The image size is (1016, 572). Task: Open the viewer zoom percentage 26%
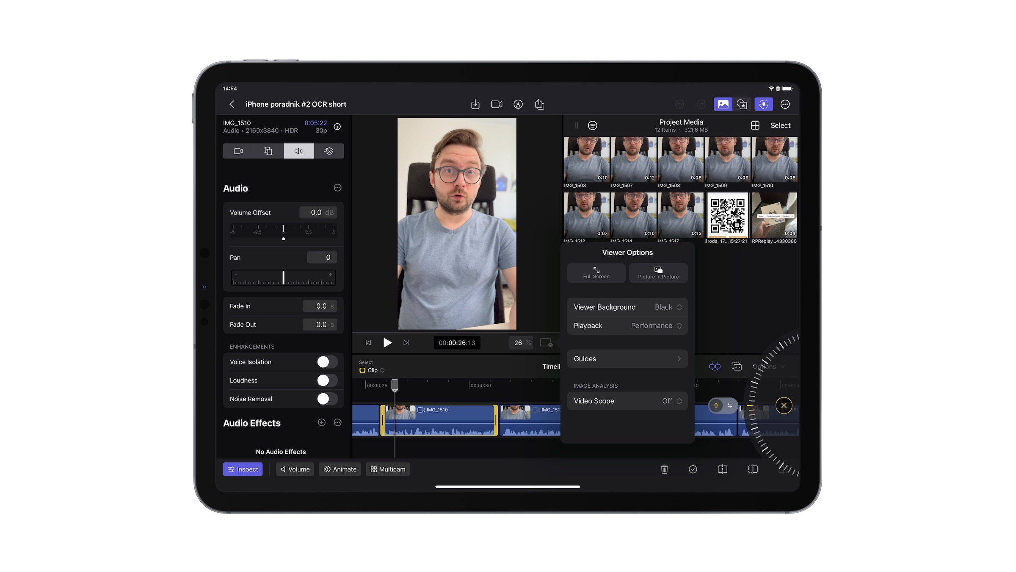point(522,343)
